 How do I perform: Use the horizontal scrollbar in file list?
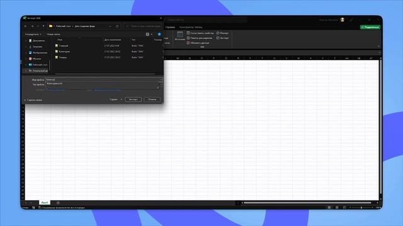105,74
